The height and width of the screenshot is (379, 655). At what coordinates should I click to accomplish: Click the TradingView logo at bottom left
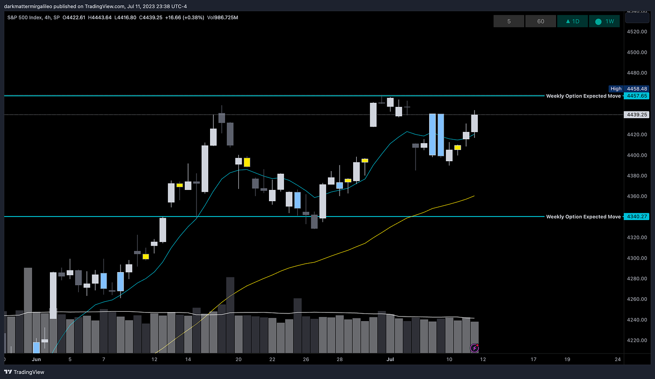pos(24,372)
